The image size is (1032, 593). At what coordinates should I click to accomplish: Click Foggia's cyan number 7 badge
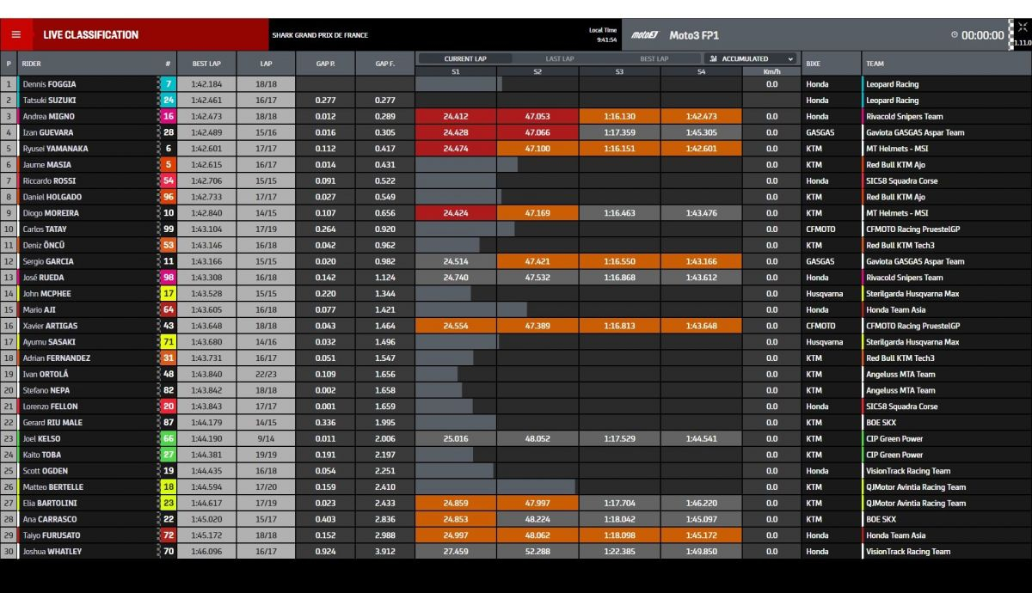point(169,84)
